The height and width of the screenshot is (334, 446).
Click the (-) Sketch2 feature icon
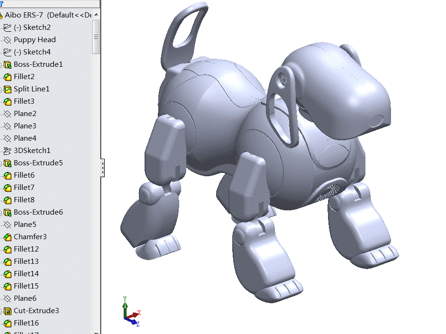pyautogui.click(x=8, y=27)
